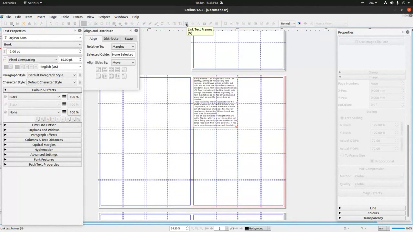Select the Text Frame tool

[90, 24]
